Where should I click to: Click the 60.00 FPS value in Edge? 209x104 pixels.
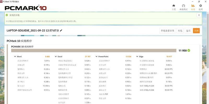click(x=169, y=69)
